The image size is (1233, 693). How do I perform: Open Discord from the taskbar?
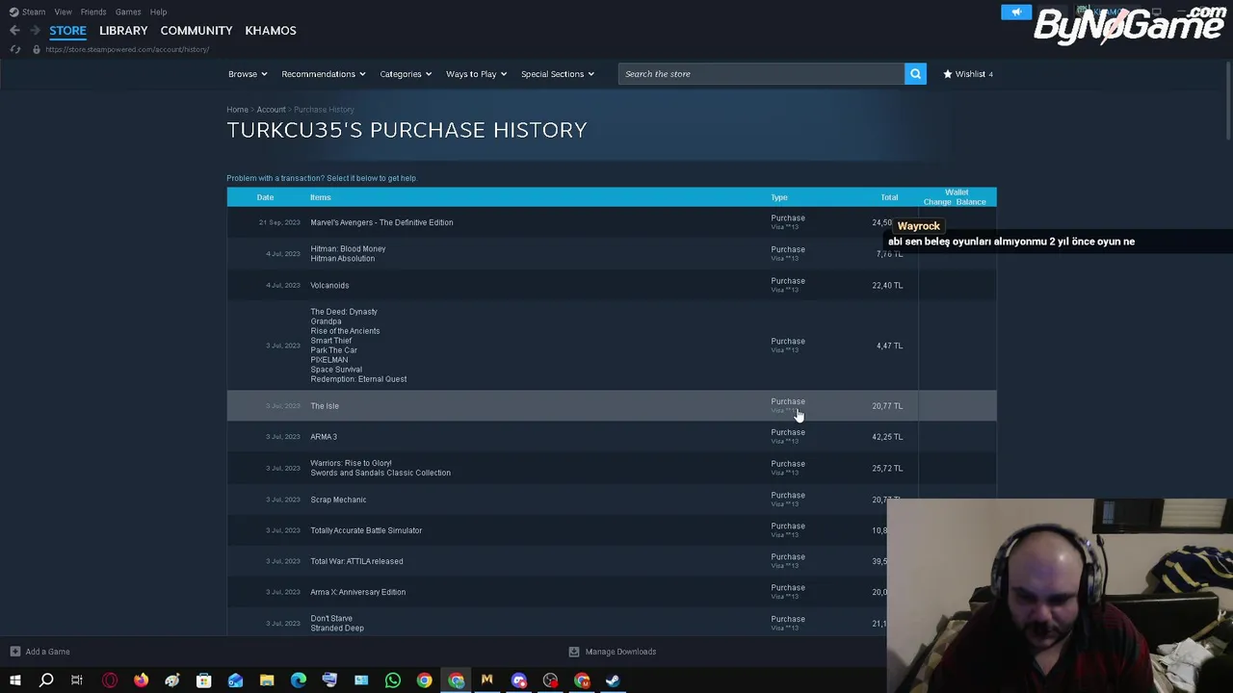coord(519,680)
